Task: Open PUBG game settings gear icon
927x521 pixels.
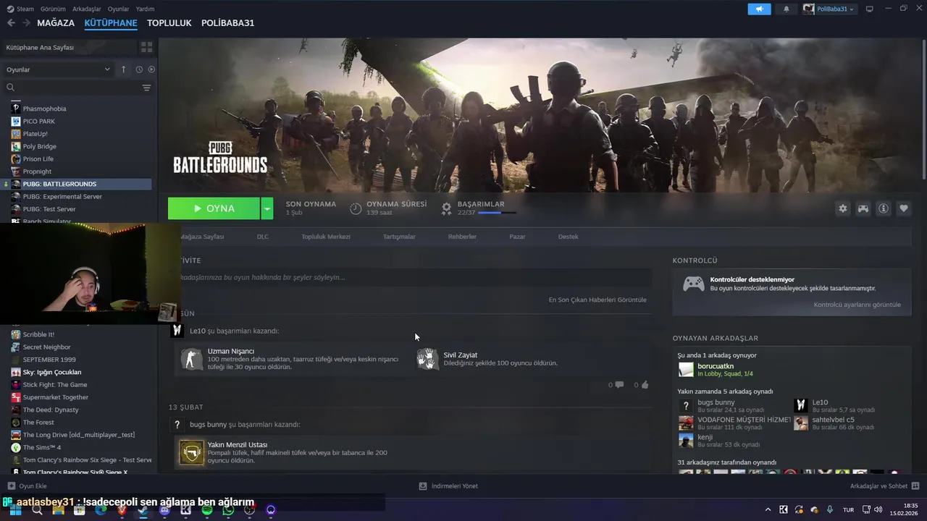Action: 843,208
